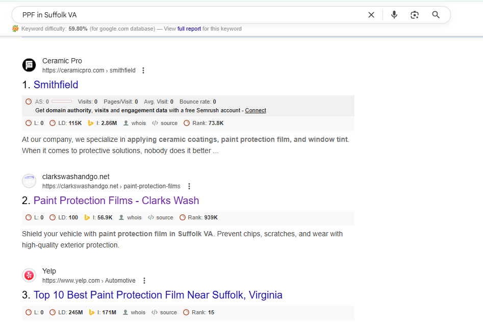
Task: Click the Semrush Connect link
Action: click(x=256, y=110)
